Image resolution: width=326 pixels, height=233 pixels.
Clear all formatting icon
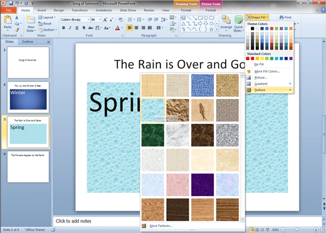point(120,19)
